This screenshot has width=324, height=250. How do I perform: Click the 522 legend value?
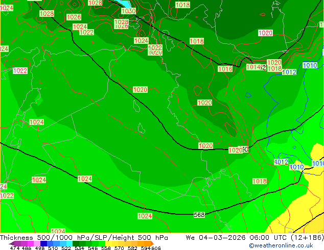66,248
